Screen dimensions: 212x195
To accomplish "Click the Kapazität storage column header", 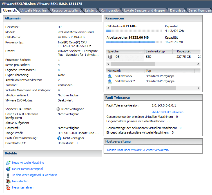I will tap(182, 51).
